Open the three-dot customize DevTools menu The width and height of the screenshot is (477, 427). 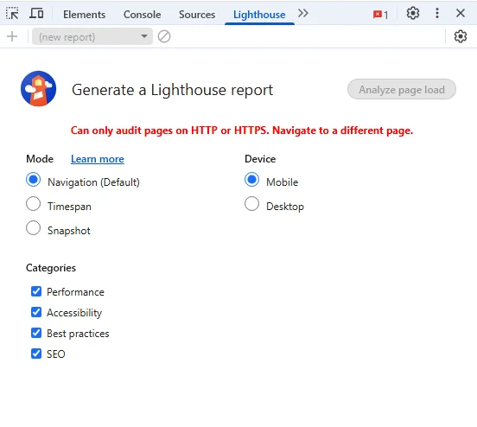pyautogui.click(x=437, y=13)
